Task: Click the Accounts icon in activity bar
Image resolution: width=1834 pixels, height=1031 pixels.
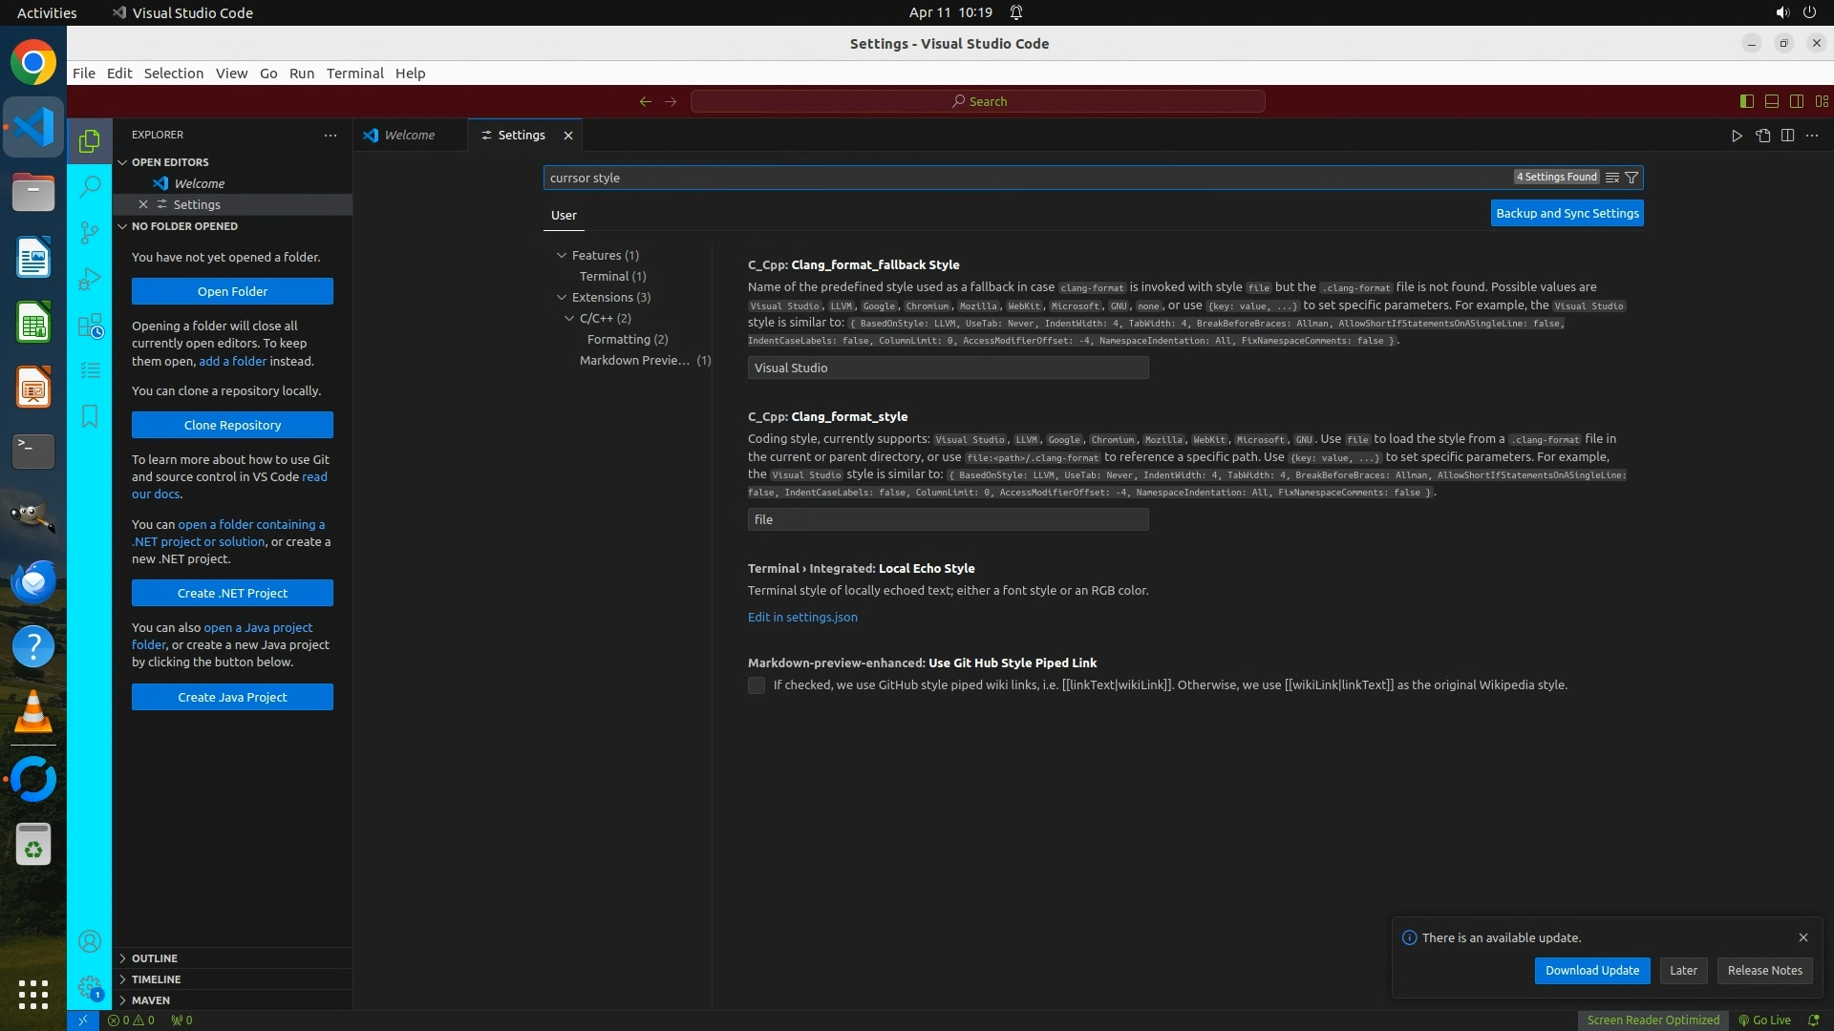Action: click(90, 941)
